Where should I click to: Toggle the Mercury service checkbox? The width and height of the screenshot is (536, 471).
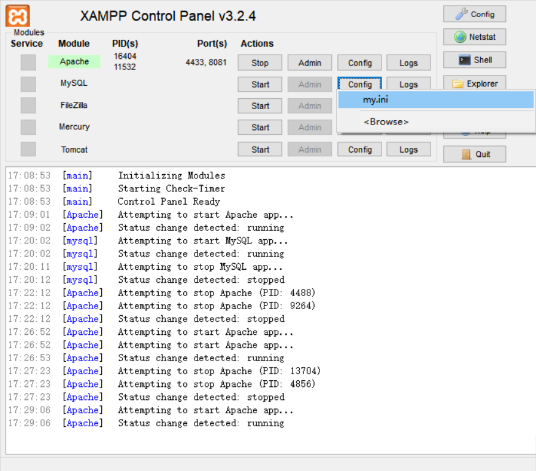(28, 127)
